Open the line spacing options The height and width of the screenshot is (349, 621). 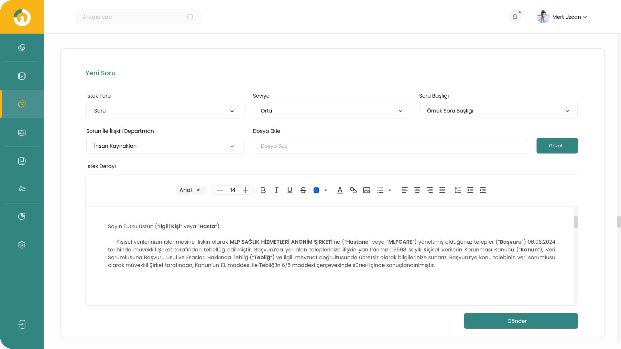point(457,190)
